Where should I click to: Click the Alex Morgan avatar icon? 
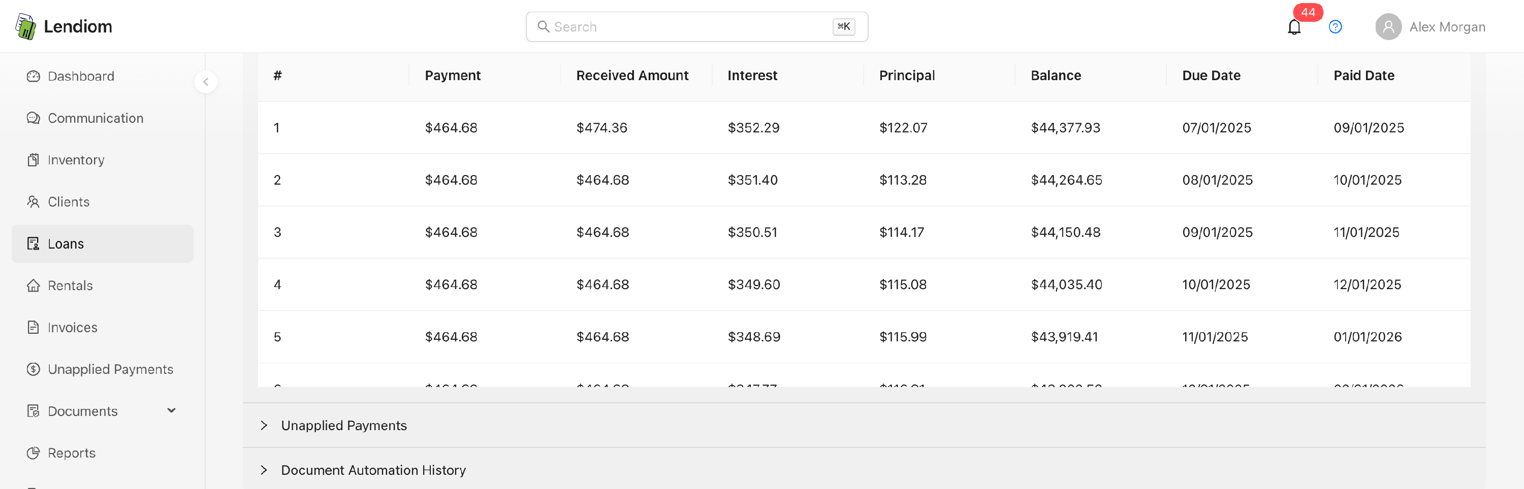coord(1388,27)
